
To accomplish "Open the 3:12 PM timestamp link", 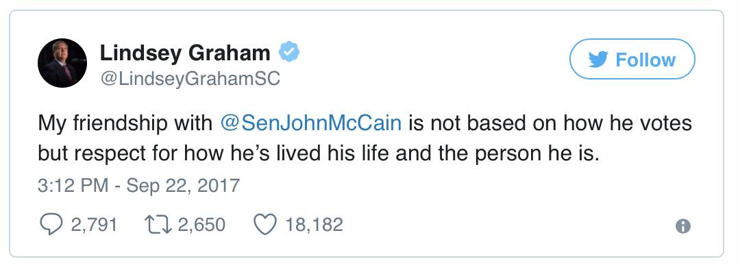I will [73, 185].
